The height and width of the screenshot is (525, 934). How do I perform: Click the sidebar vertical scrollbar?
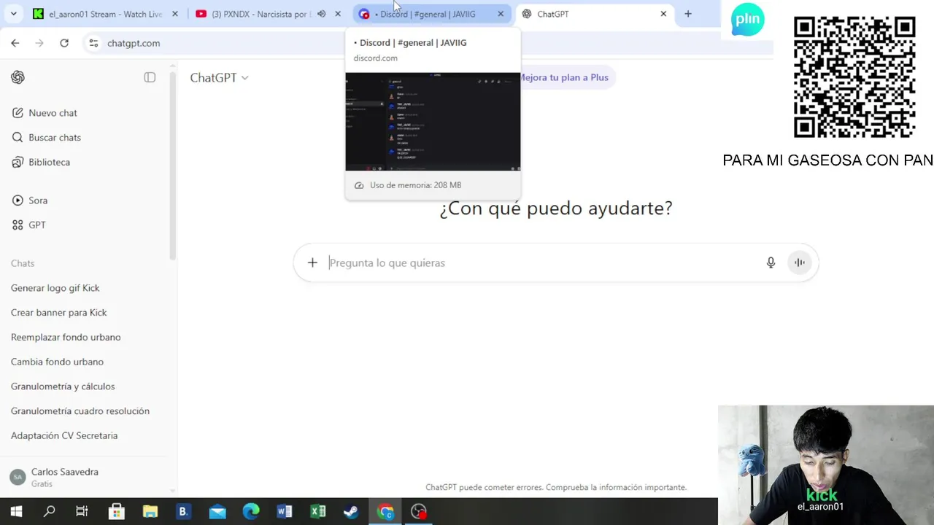point(172,164)
